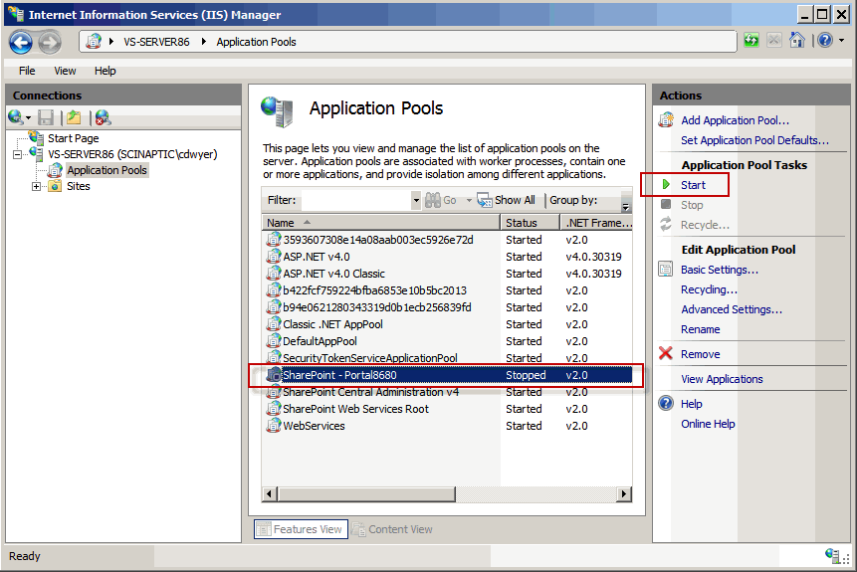Image resolution: width=857 pixels, height=572 pixels.
Task: Open the View menu
Action: (65, 71)
